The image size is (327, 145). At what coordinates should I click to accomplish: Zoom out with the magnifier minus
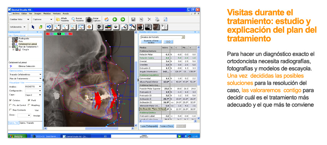coord(65,27)
